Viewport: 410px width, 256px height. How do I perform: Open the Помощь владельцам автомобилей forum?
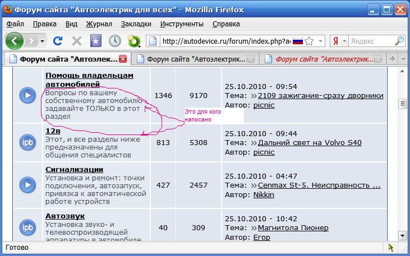tap(89, 80)
